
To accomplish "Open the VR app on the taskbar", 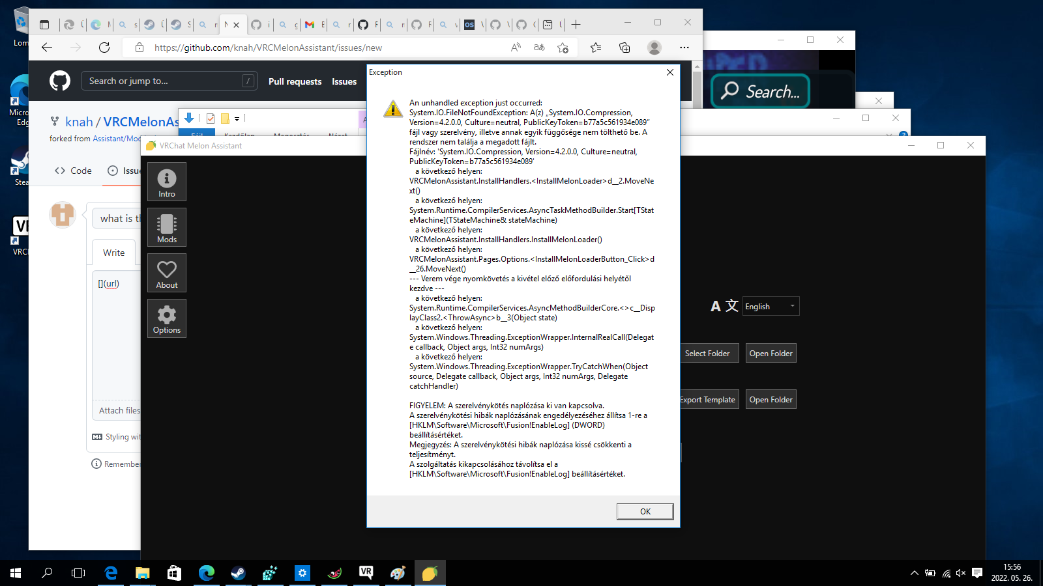I will tap(366, 573).
